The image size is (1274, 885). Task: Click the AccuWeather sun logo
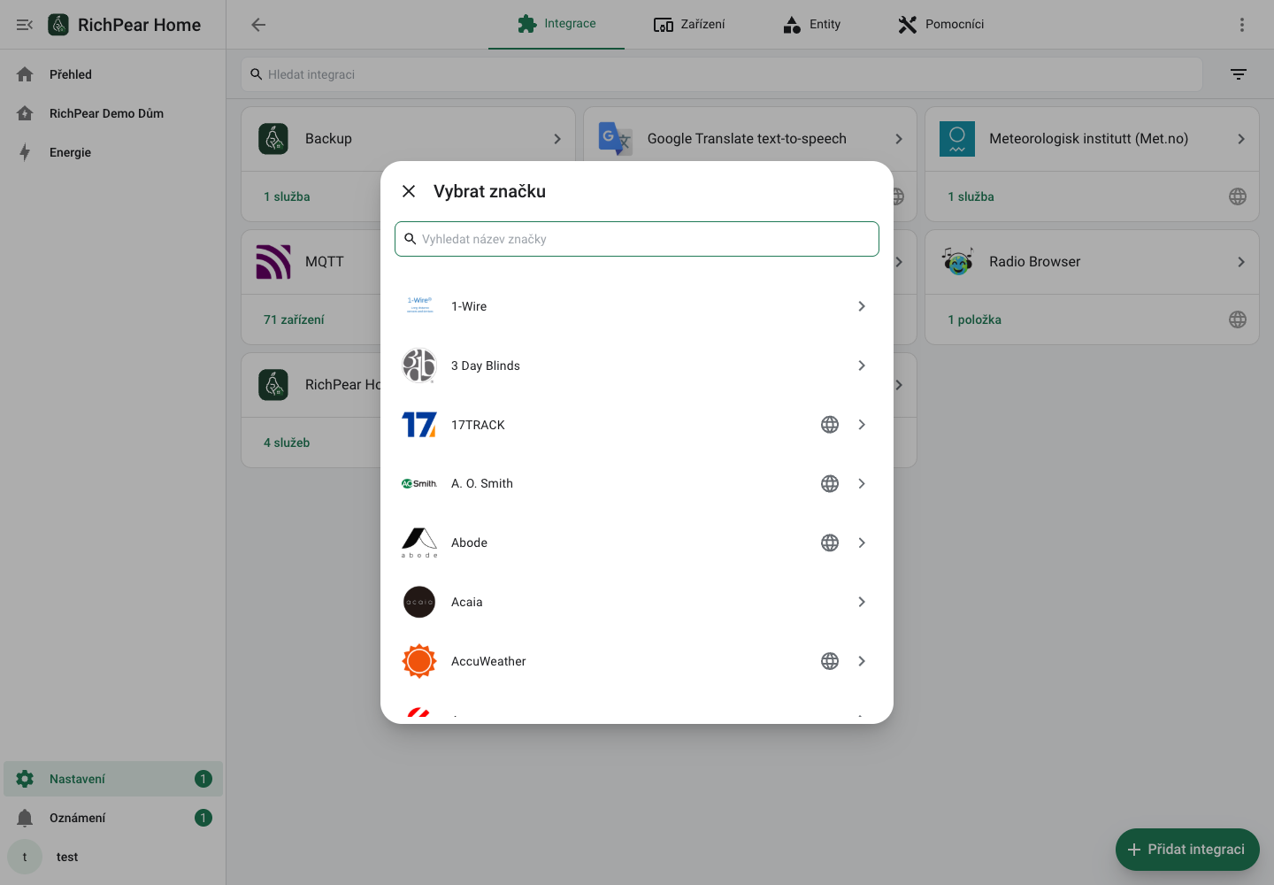(419, 661)
